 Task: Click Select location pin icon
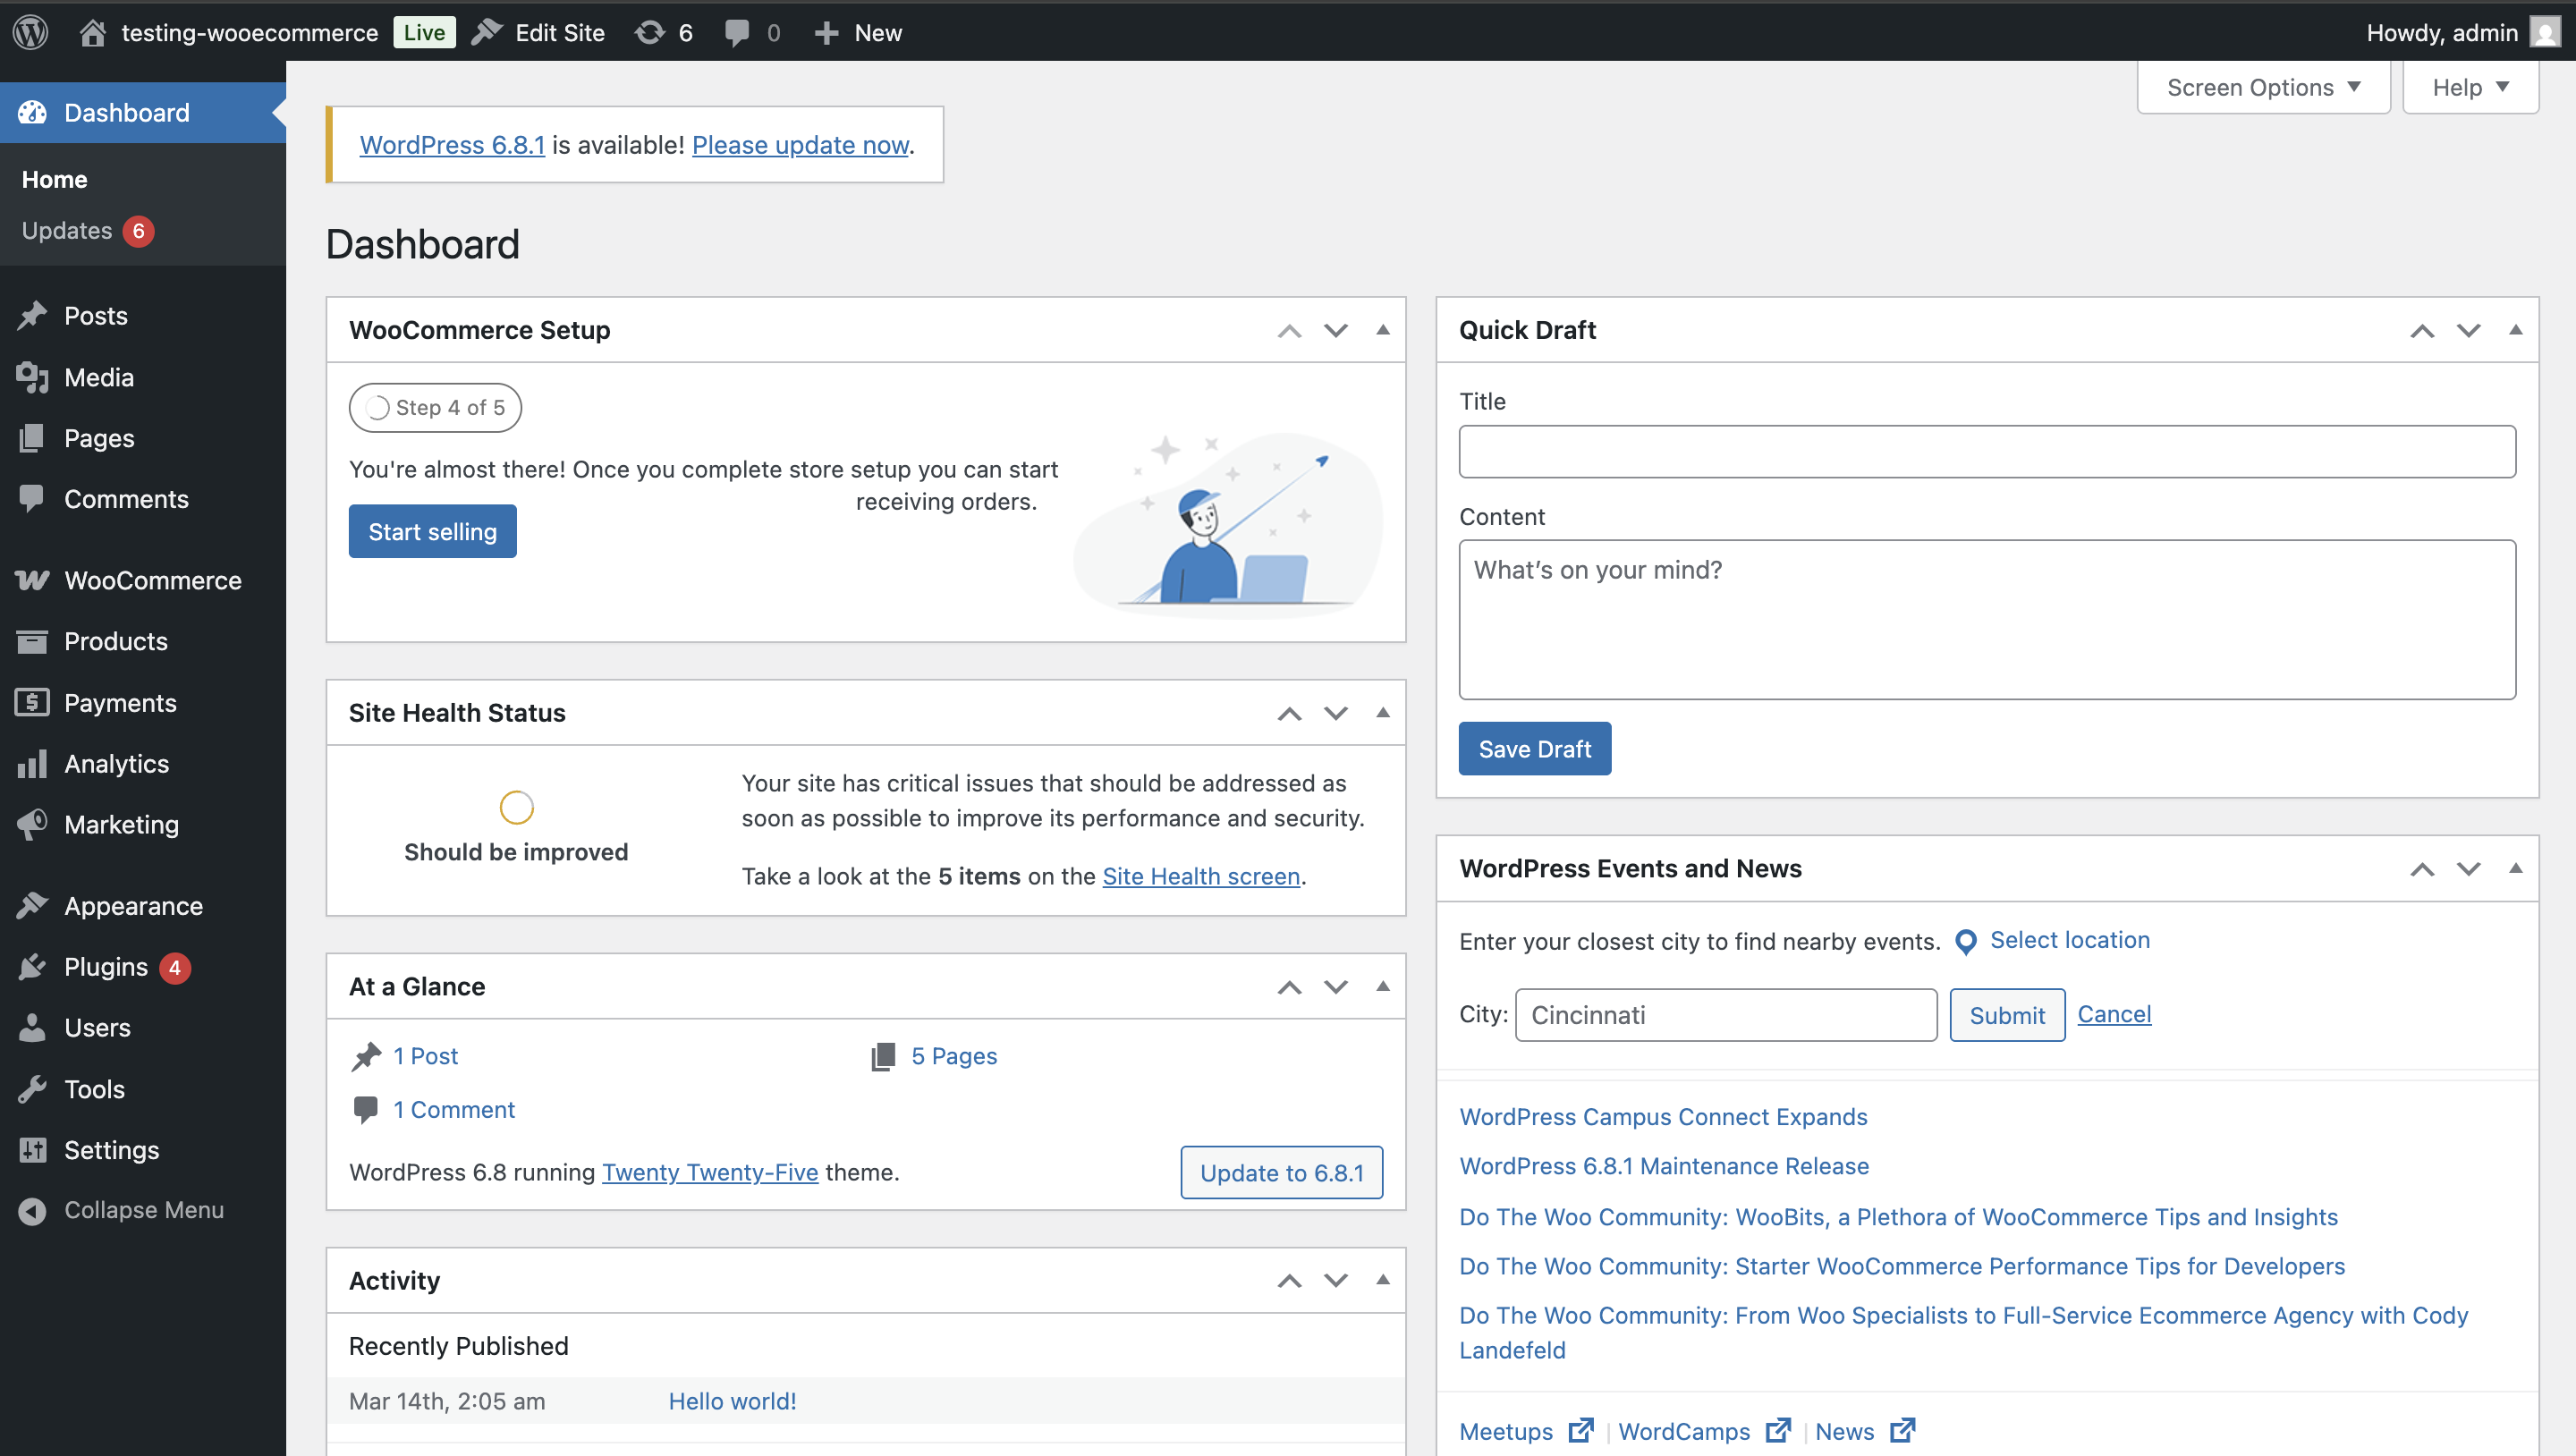pos(1966,941)
